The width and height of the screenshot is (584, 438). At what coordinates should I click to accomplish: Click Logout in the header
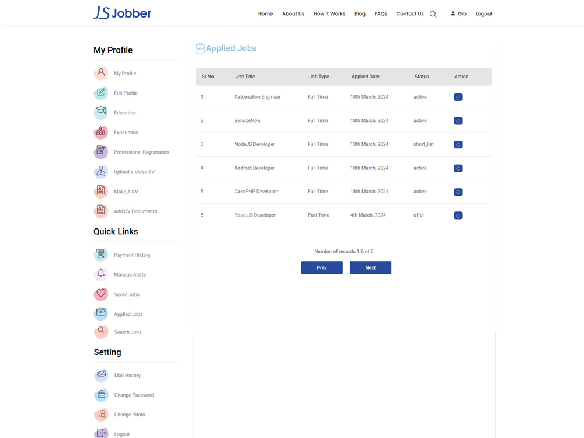pyautogui.click(x=484, y=14)
